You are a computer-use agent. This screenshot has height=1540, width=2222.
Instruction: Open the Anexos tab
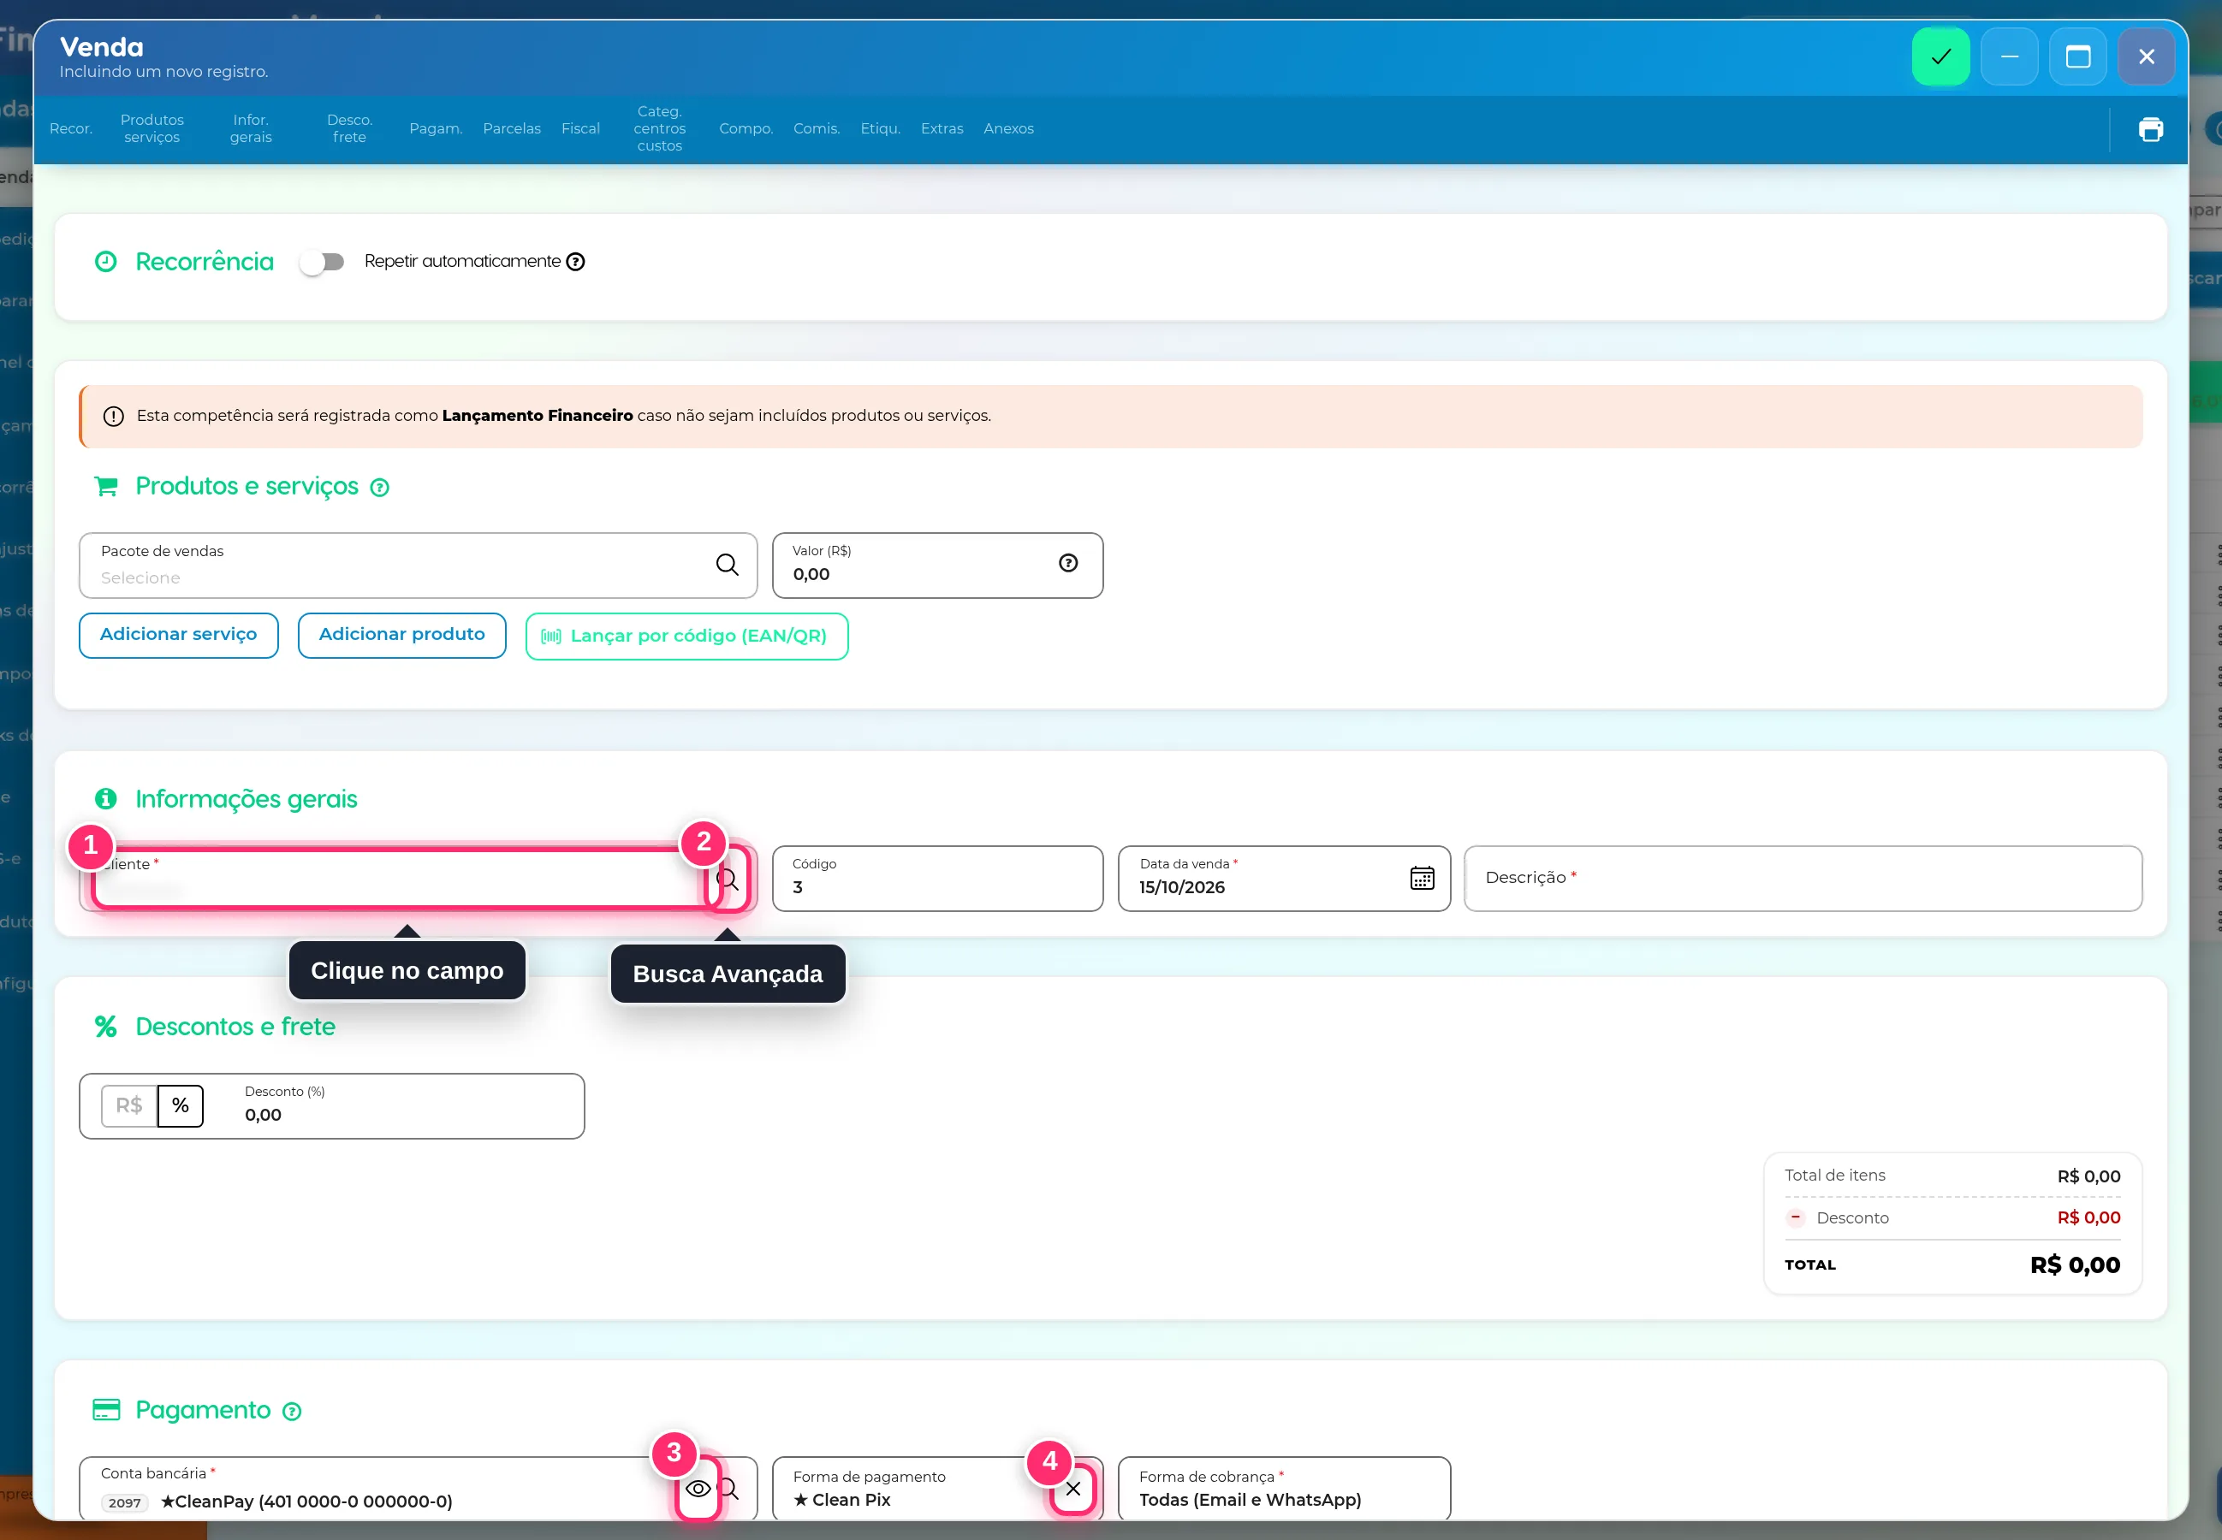(1008, 128)
